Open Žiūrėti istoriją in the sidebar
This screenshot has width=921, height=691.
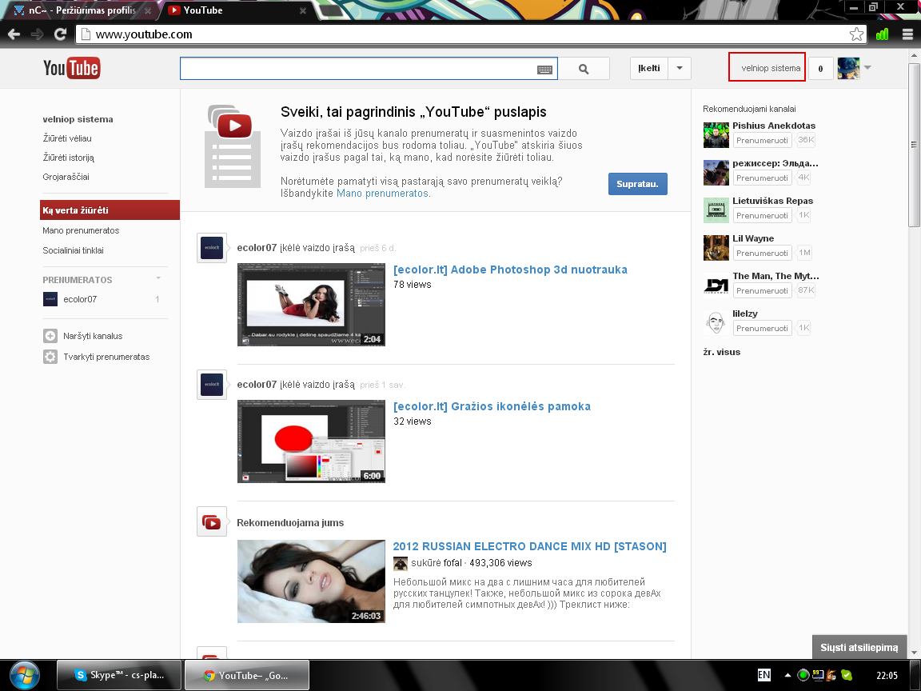pos(68,158)
